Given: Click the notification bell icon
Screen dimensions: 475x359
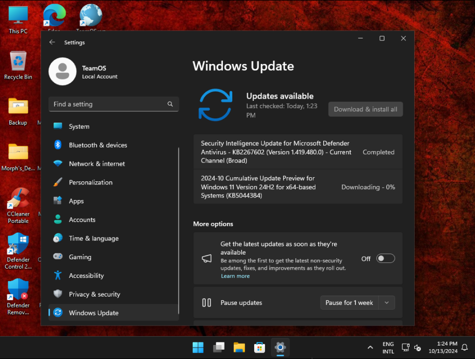Looking at the screenshot, I should [x=465, y=347].
